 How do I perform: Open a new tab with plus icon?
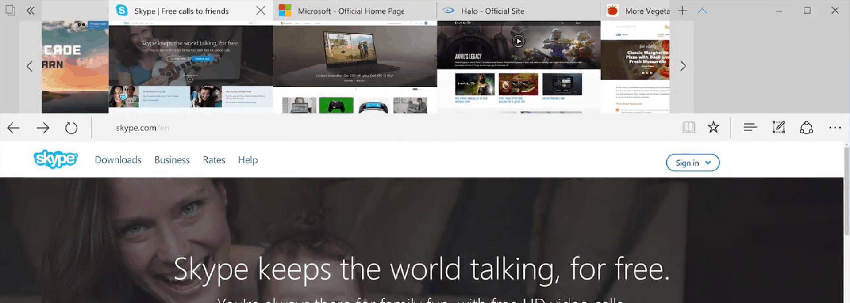(682, 11)
